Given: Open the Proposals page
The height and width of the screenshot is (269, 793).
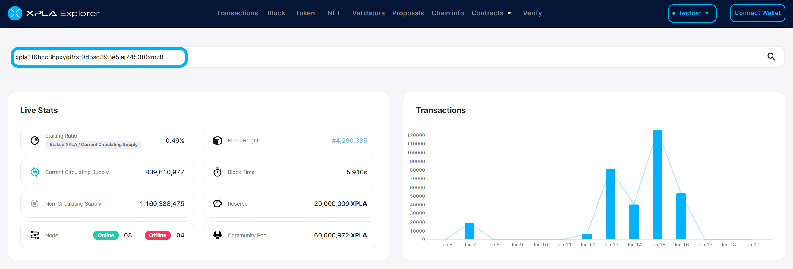Looking at the screenshot, I should click(408, 13).
